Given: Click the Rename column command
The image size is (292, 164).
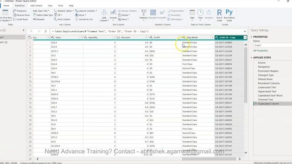Looking at the screenshot, I should [x=39, y=19].
